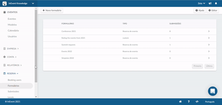Open Booking users in the sidebar

pyautogui.click(x=15, y=80)
